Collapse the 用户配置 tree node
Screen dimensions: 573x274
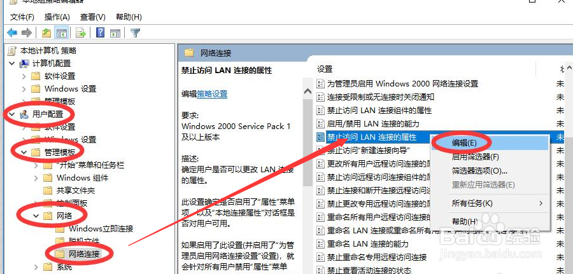pos(12,114)
